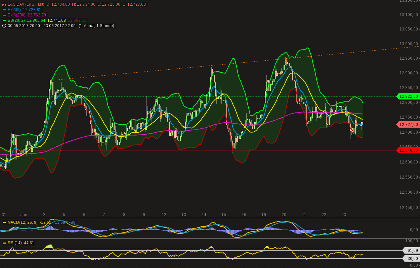Select the L&S DAX instrument title

pos(26,4)
